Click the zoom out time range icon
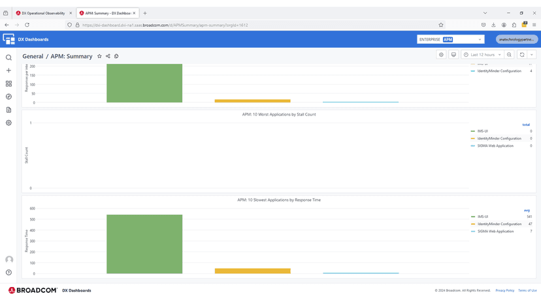This screenshot has width=541, height=304. click(x=509, y=55)
